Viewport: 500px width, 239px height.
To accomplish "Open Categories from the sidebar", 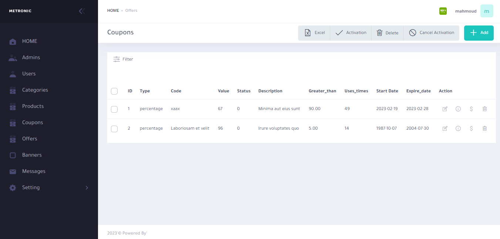I will tap(49, 90).
